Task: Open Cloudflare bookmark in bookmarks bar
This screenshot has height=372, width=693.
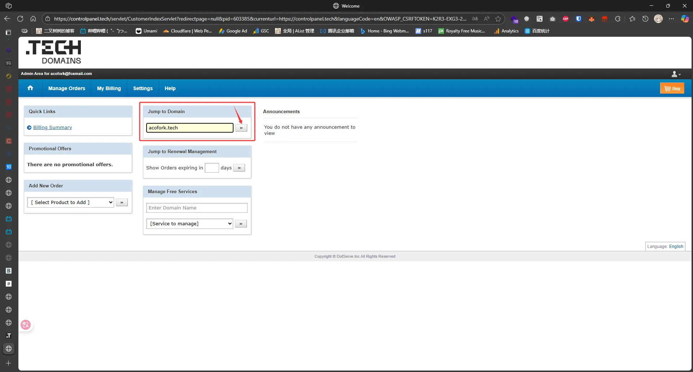Action: (187, 31)
